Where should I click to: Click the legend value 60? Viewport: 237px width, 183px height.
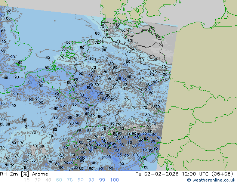[59, 180]
